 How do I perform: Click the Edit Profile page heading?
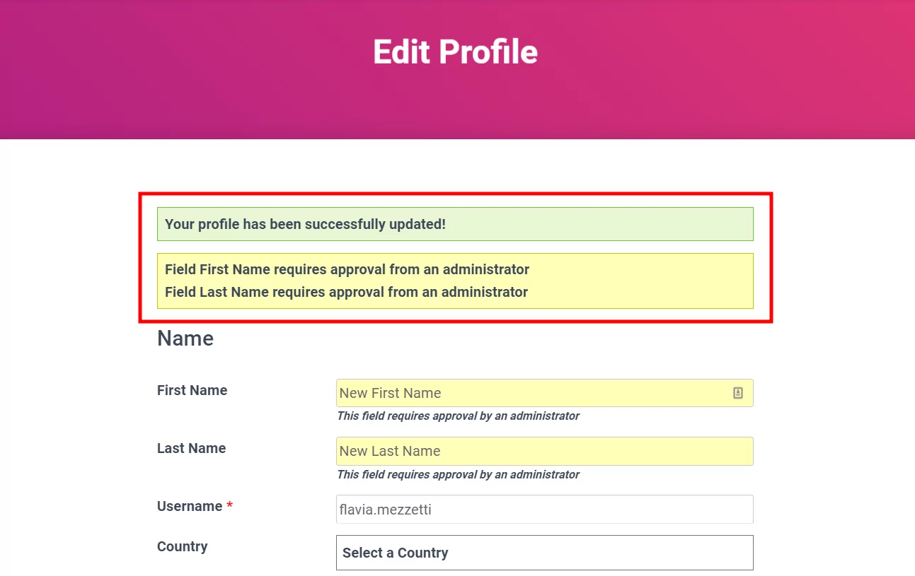click(455, 52)
